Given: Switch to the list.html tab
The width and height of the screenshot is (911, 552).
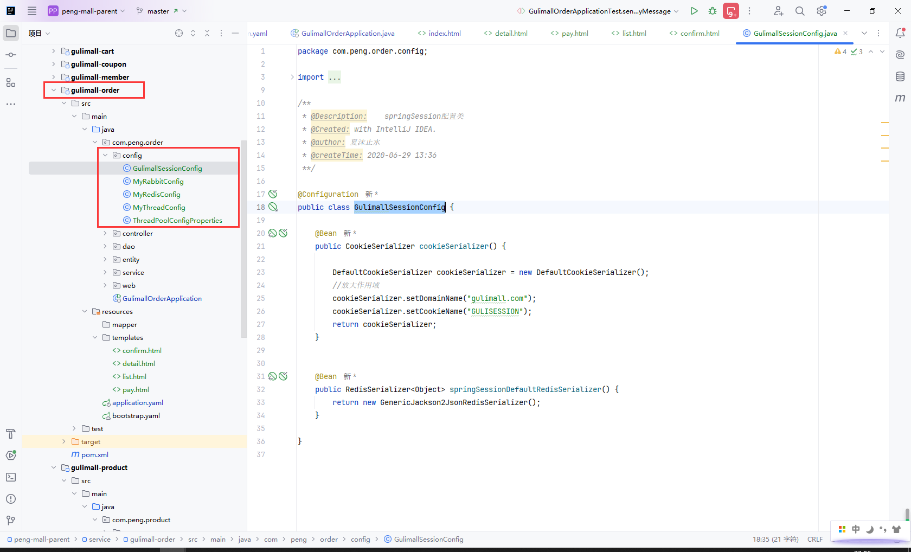Looking at the screenshot, I should (x=629, y=33).
